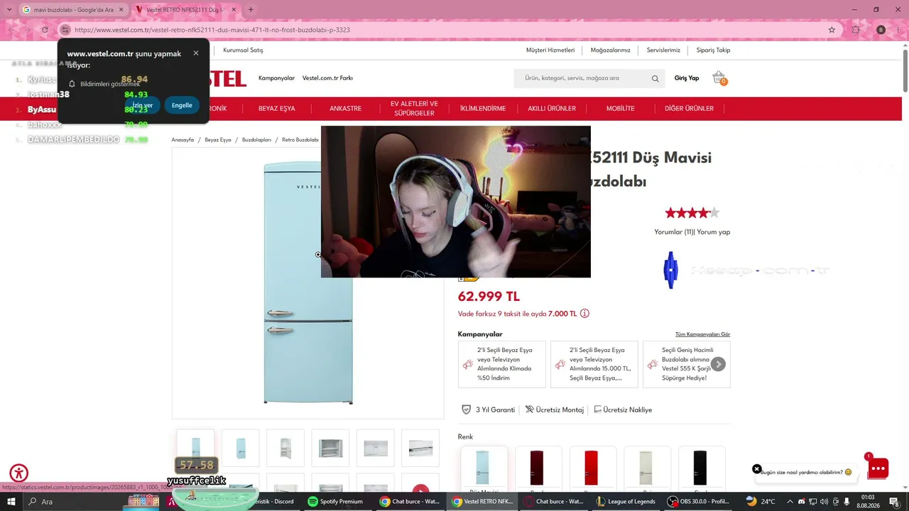
Task: Open the 'Yorum yap' review link
Action: 713,232
